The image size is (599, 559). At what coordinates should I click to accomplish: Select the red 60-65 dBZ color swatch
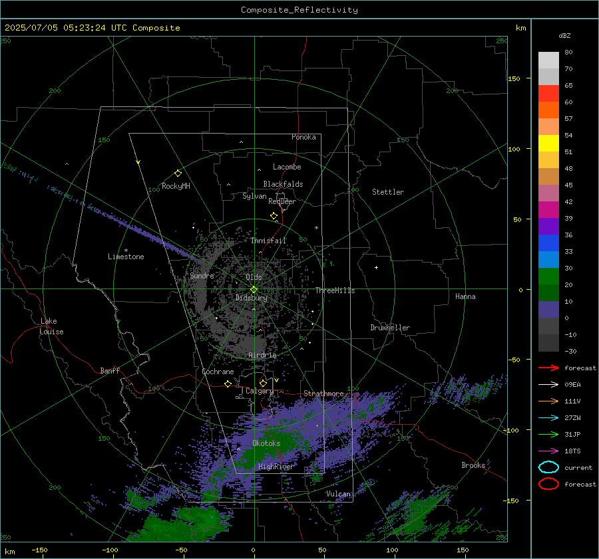(x=548, y=93)
